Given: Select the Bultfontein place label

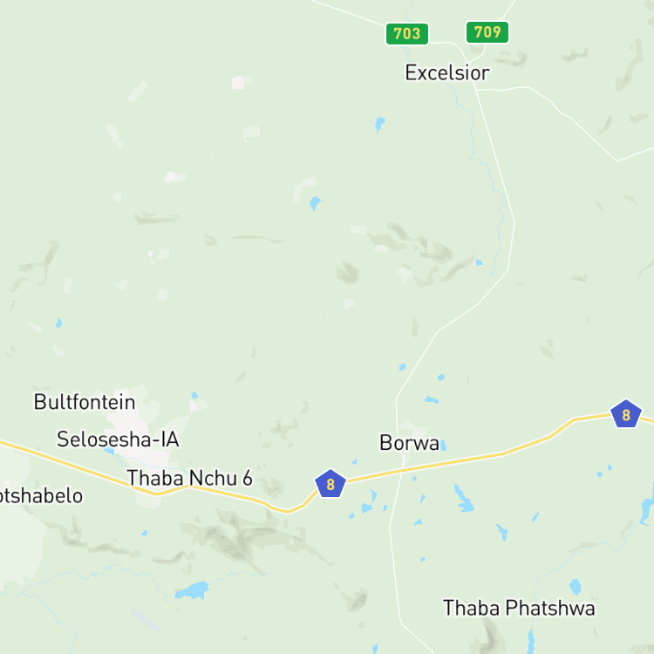Looking at the screenshot, I should click(x=85, y=402).
